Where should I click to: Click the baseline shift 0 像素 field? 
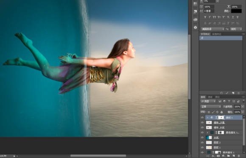[x=209, y=11]
